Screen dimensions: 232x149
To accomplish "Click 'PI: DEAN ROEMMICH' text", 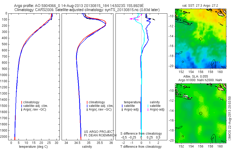I will point(100,135).
